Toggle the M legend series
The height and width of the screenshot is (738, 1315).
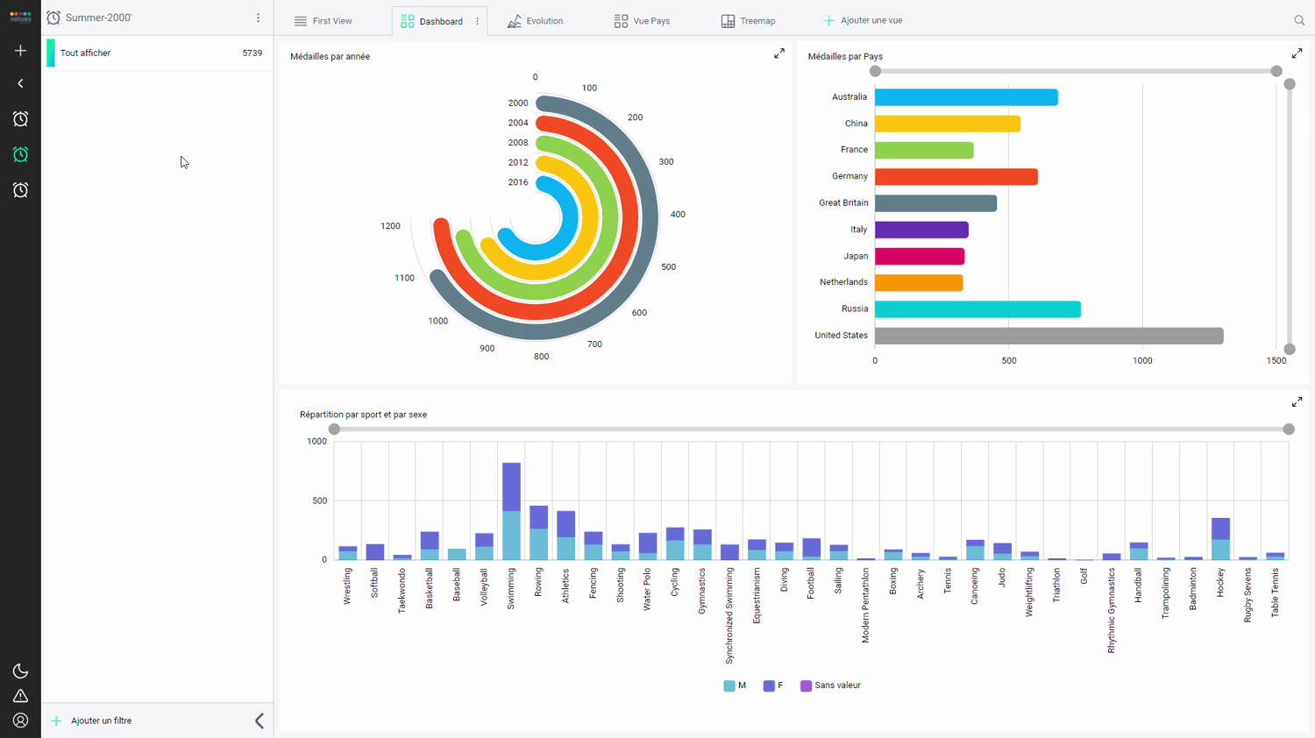point(735,685)
